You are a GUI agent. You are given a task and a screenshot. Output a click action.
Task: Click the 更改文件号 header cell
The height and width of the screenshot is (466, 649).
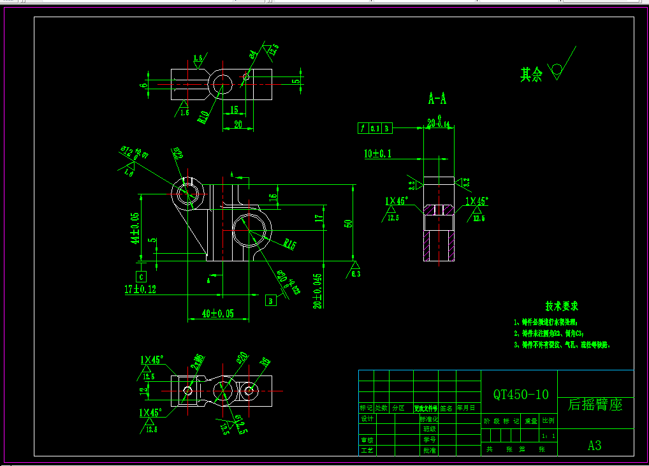coord(425,409)
